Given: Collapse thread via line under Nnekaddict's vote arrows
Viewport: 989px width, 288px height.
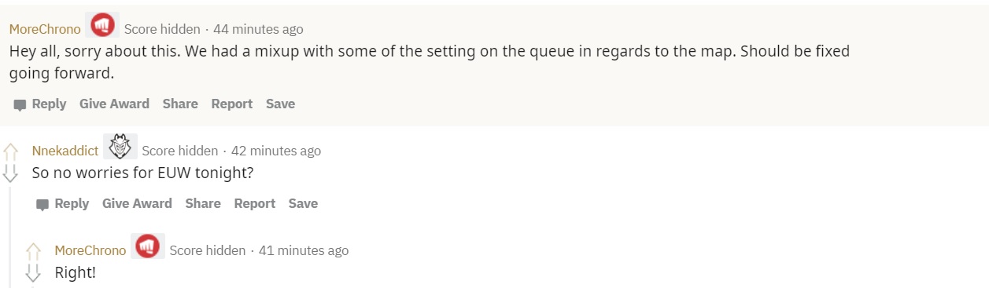Looking at the screenshot, I should click(10, 235).
